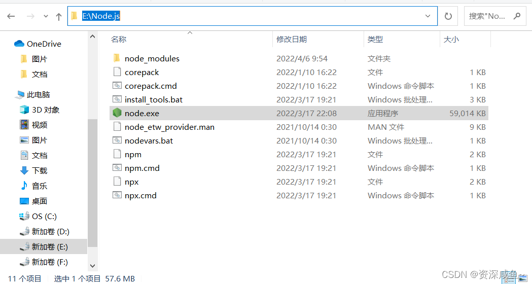Click the node_etw_provider.man file name
Screen dimensions: 532x284
169,127
